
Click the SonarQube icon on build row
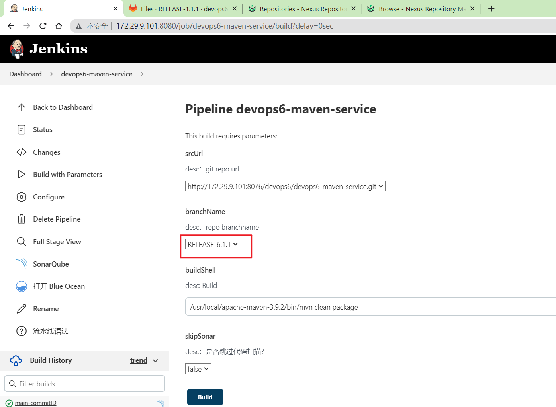coord(161,403)
